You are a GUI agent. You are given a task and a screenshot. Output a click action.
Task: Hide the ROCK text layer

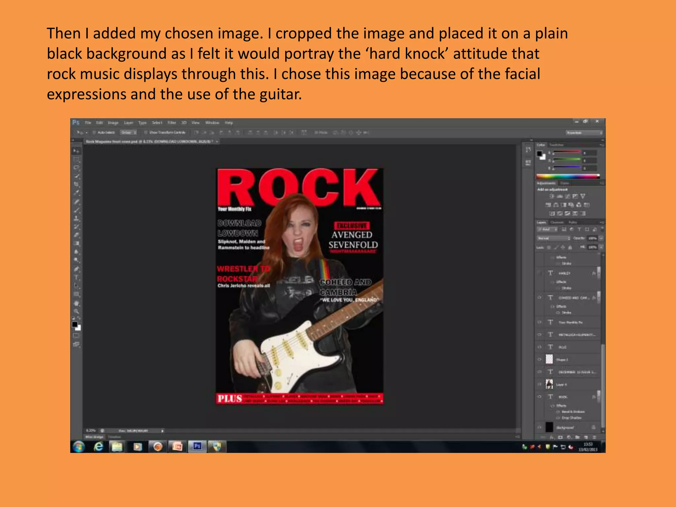point(539,397)
